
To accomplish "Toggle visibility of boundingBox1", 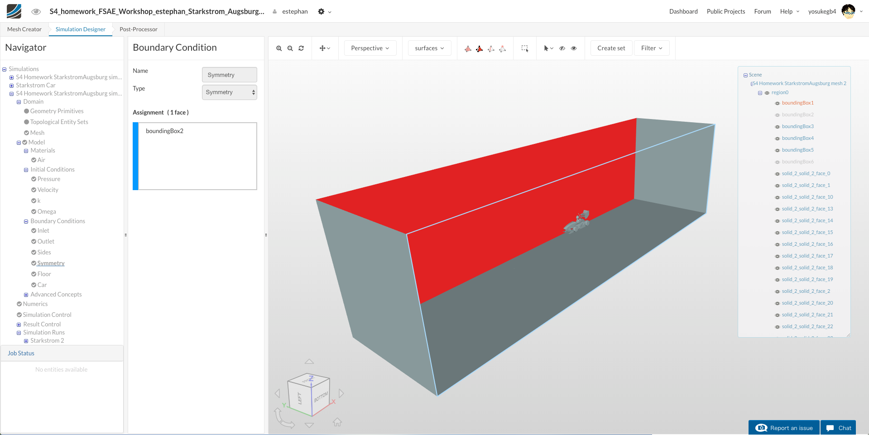I will [778, 103].
